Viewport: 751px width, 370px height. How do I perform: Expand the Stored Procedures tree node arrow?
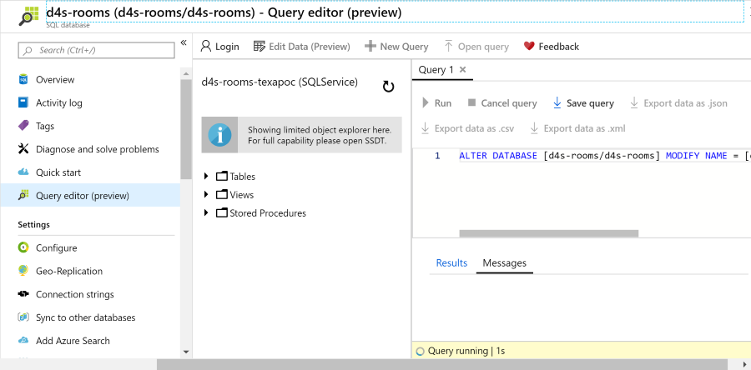(x=206, y=212)
